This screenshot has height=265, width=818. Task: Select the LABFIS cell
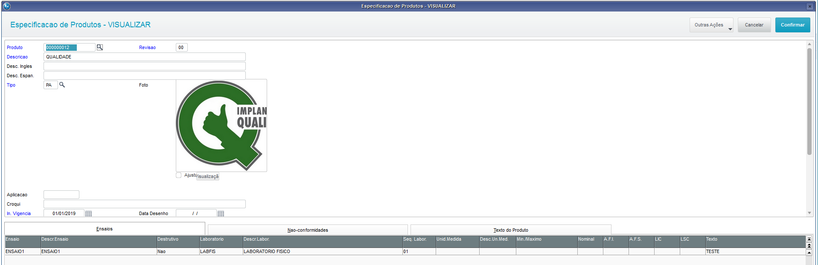[221, 251]
